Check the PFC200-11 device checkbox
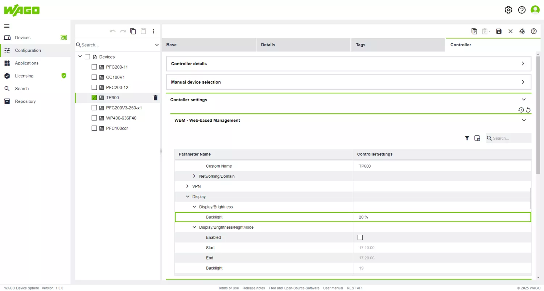Screen dimensions: 544x291 [94, 67]
